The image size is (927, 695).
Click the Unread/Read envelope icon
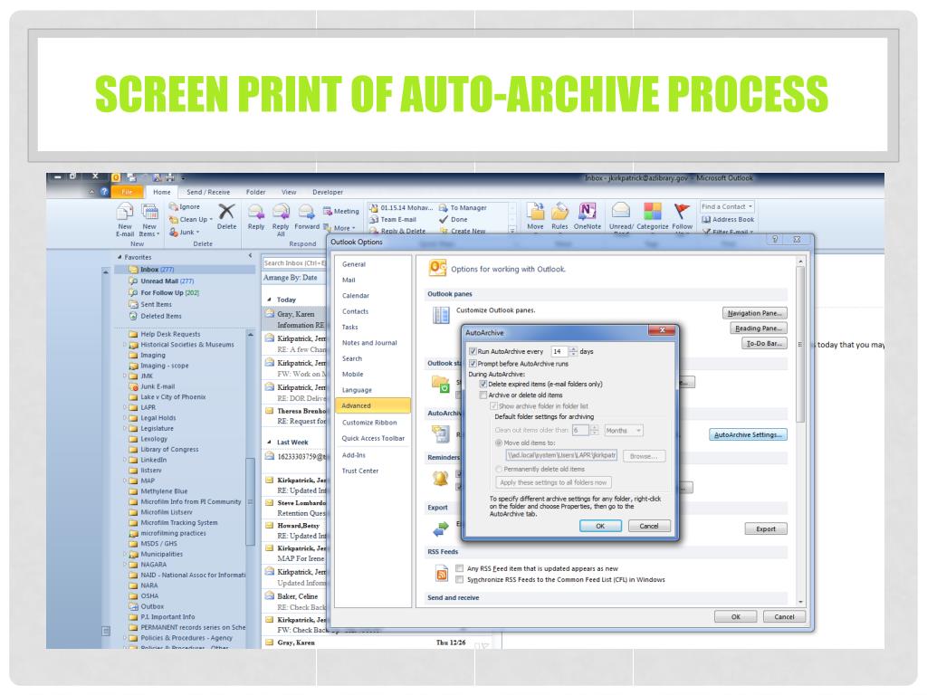pyautogui.click(x=621, y=211)
